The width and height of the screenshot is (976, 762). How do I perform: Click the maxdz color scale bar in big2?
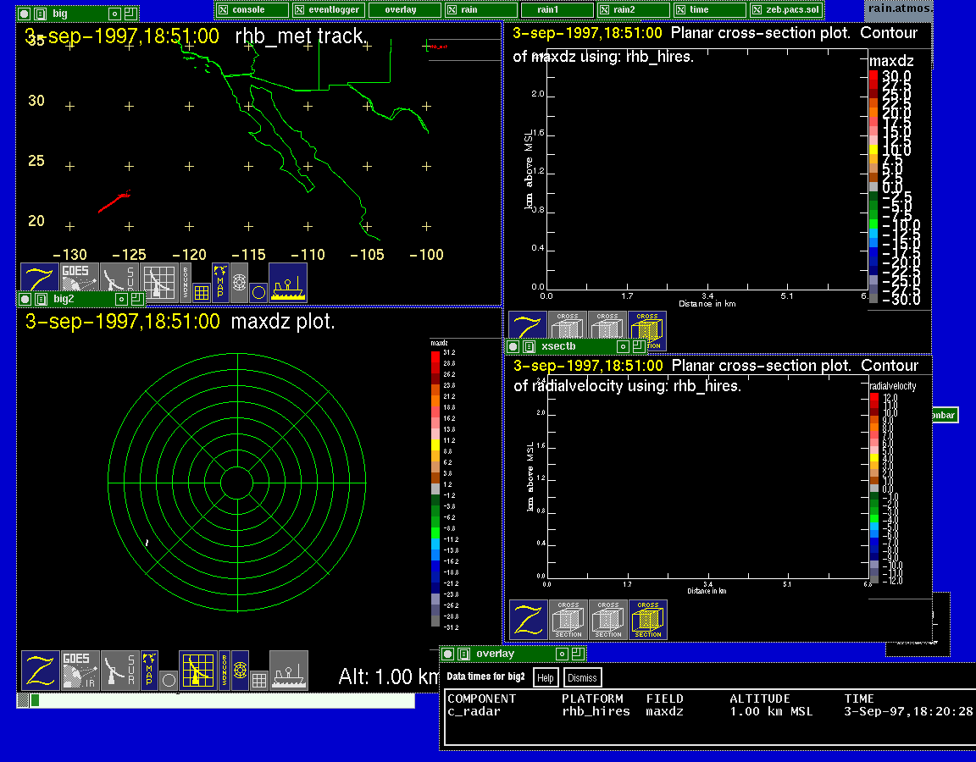click(x=435, y=489)
